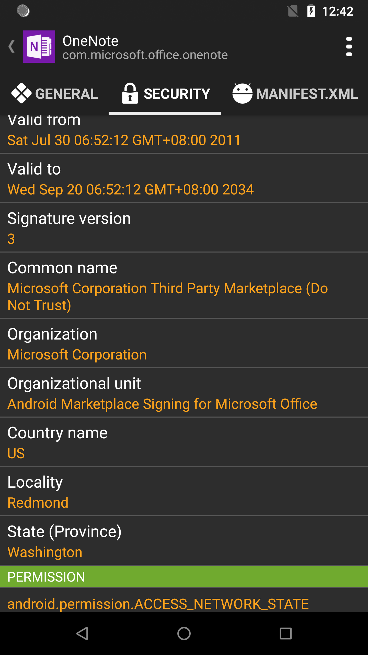This screenshot has width=368, height=655.
Task: Tap the Signature version row
Action: click(184, 228)
